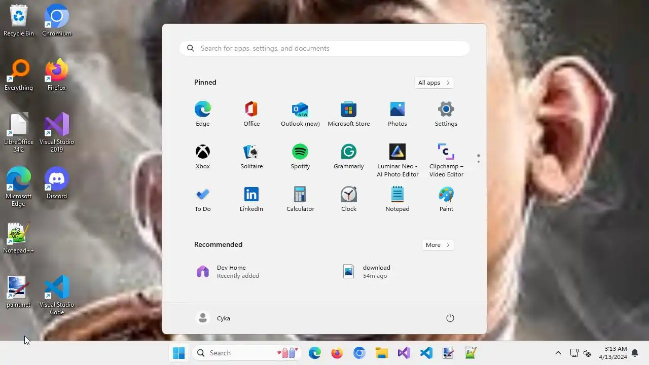Open VS Code from the taskbar

(426, 353)
